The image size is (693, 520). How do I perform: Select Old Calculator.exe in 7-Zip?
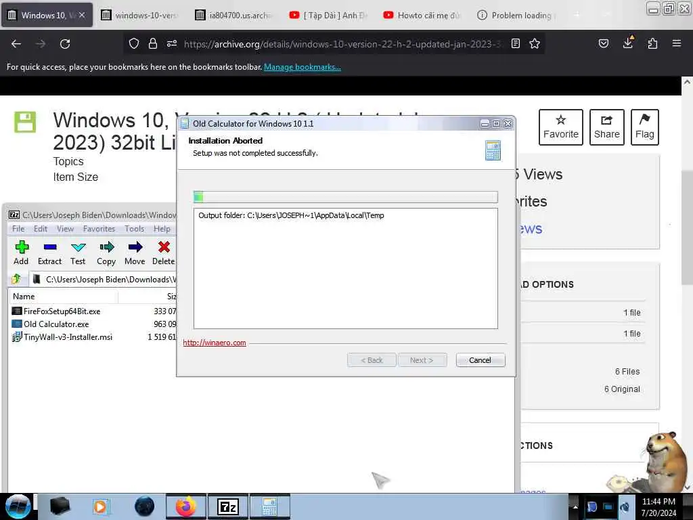[x=56, y=324]
